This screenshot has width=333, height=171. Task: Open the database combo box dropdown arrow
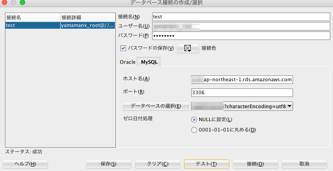[289, 106]
